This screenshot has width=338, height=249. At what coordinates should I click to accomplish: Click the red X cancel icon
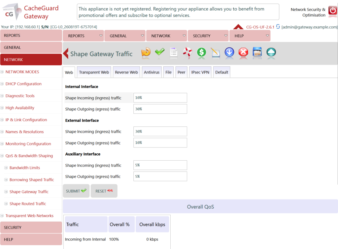click(243, 52)
